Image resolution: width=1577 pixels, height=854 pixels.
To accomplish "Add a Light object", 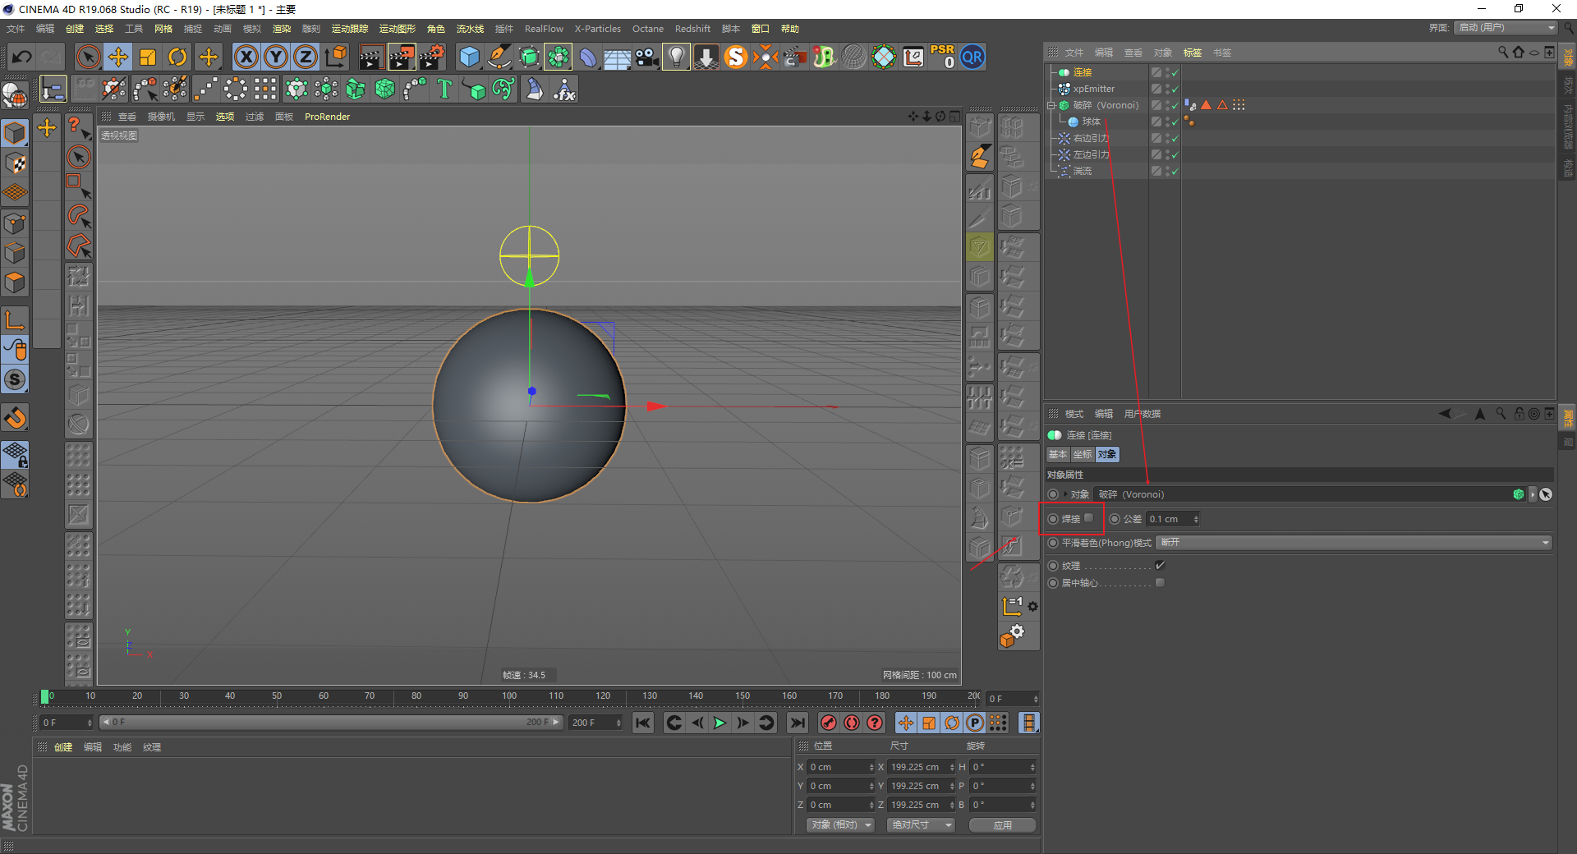I will 676,57.
